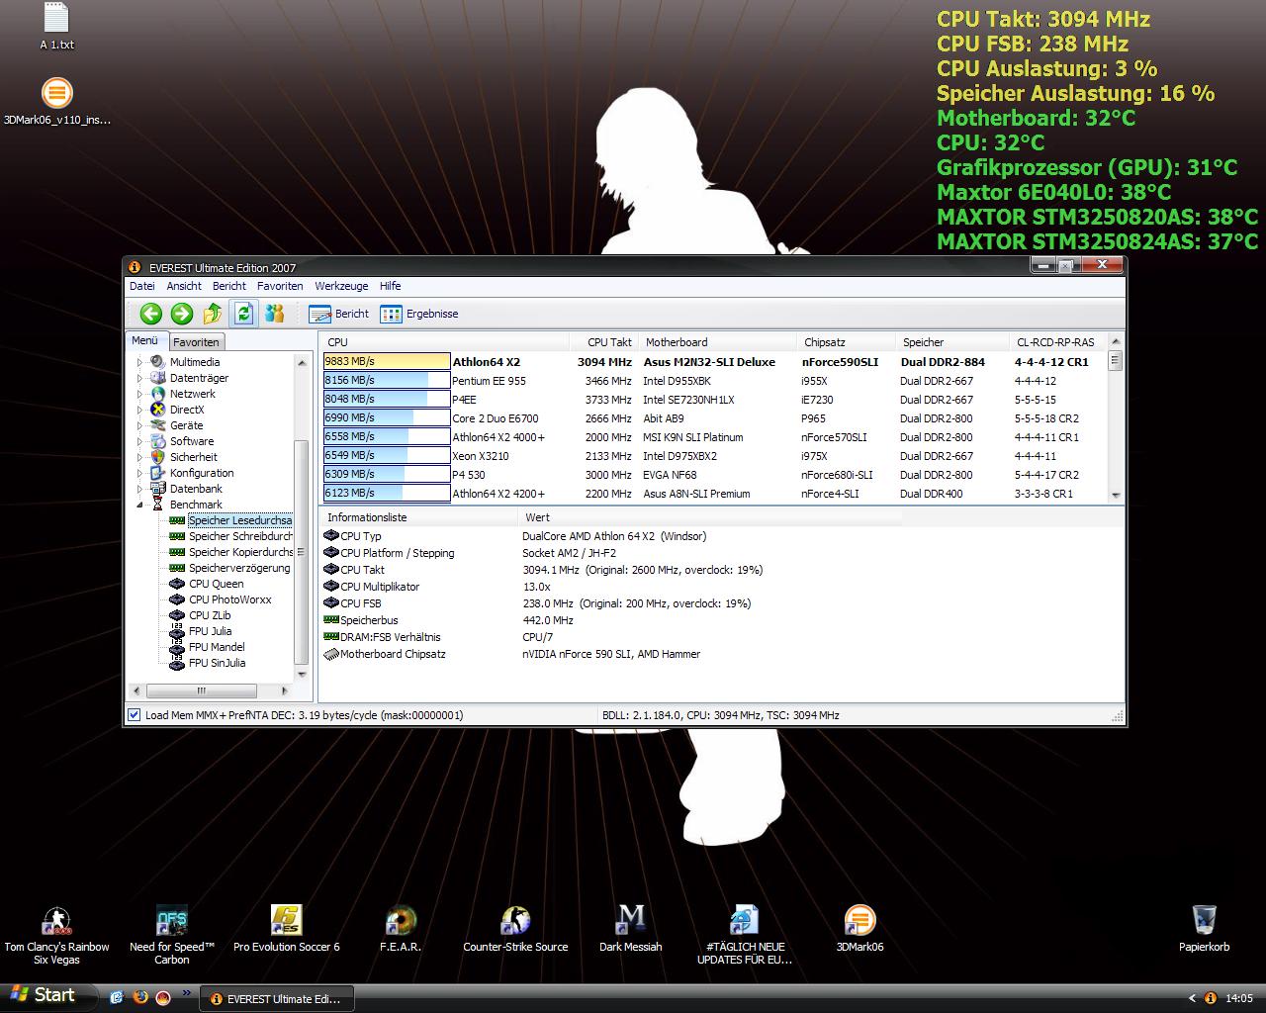
Task: Select the Sicherheit shield icon
Action: pyautogui.click(x=157, y=457)
